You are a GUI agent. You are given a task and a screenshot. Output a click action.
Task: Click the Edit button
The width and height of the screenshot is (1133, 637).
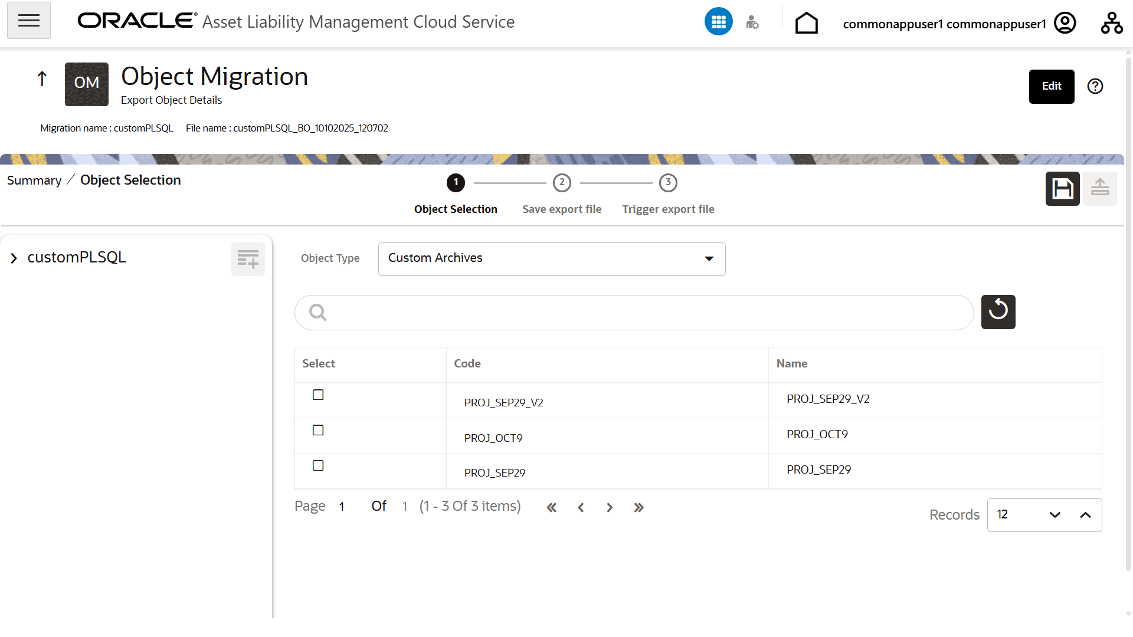[x=1051, y=86]
